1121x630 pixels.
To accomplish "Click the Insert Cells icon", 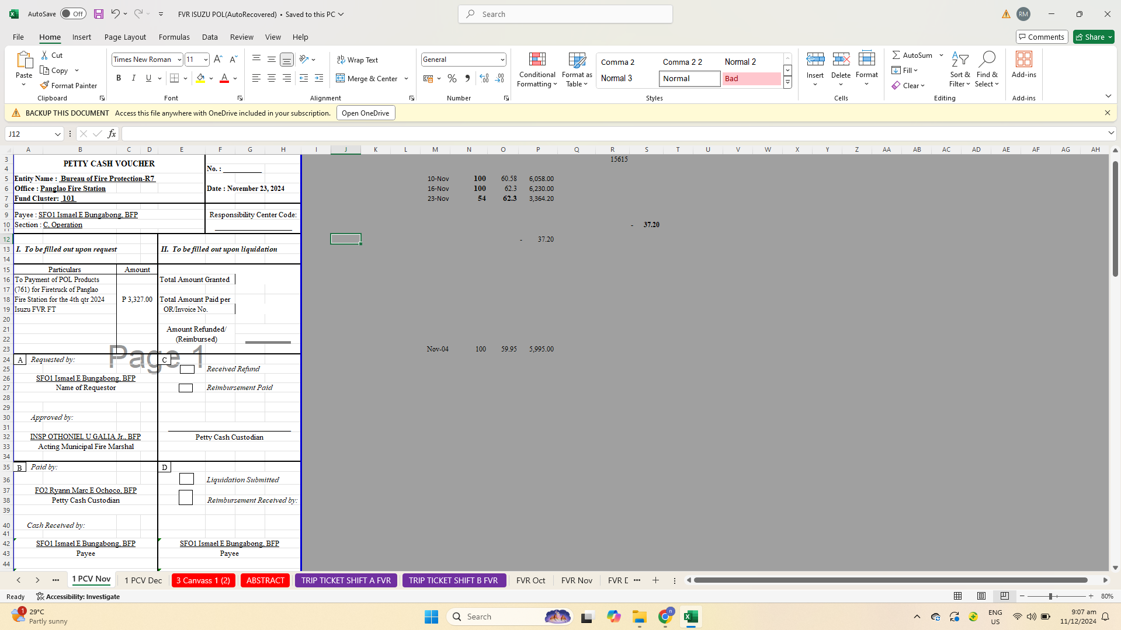I will [x=815, y=59].
